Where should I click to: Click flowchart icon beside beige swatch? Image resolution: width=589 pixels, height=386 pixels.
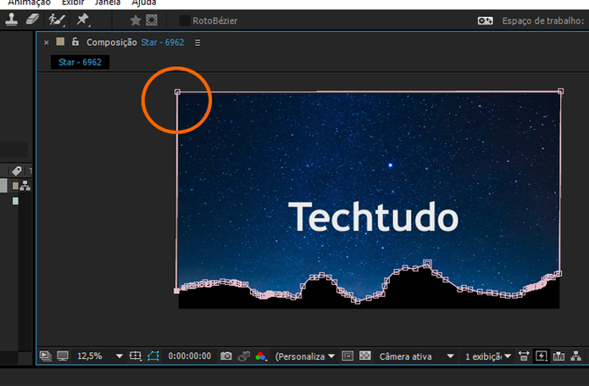tap(25, 185)
